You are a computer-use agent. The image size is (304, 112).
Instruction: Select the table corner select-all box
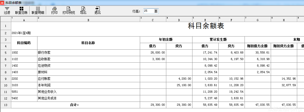[5, 19]
